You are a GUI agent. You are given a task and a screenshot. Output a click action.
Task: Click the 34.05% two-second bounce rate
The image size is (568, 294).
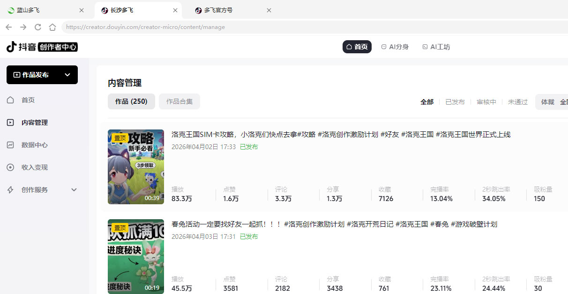pyautogui.click(x=494, y=199)
